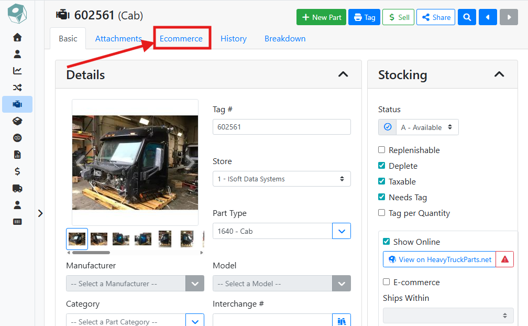This screenshot has height=326, width=528.
Task: Click the green New Part button
Action: click(x=321, y=17)
